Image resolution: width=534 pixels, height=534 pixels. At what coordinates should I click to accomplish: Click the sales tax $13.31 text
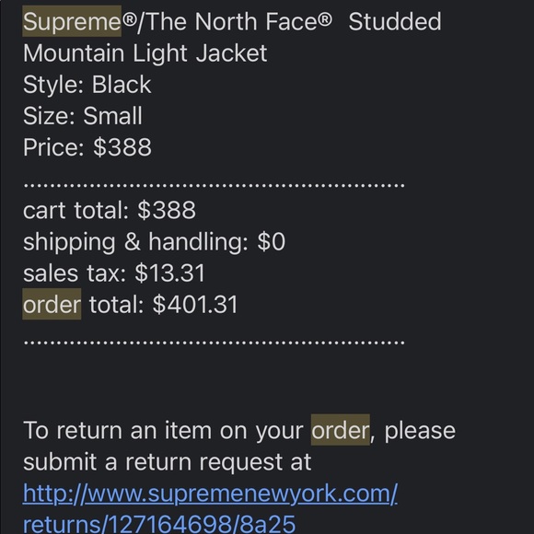114,273
